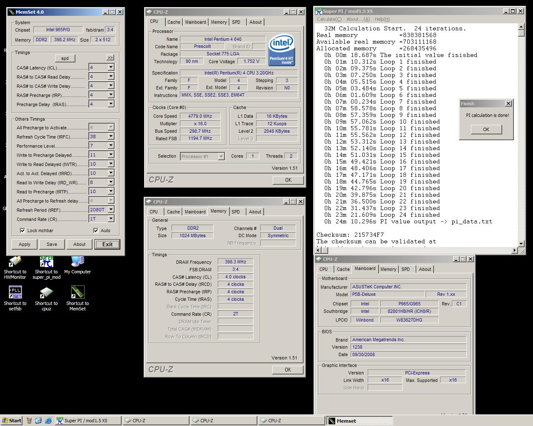The height and width of the screenshot is (426, 533).
Task: Click the spd button in MemSet
Action: click(65, 58)
